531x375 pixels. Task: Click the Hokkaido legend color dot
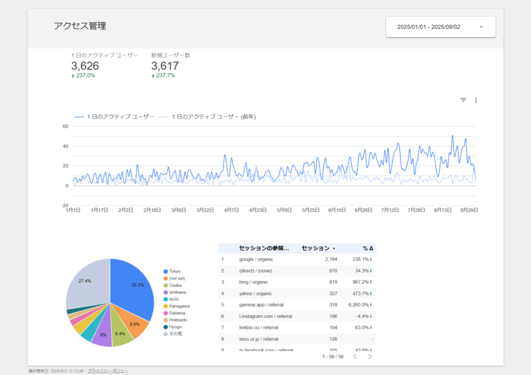165,320
